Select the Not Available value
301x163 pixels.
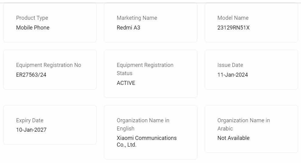tap(233, 138)
